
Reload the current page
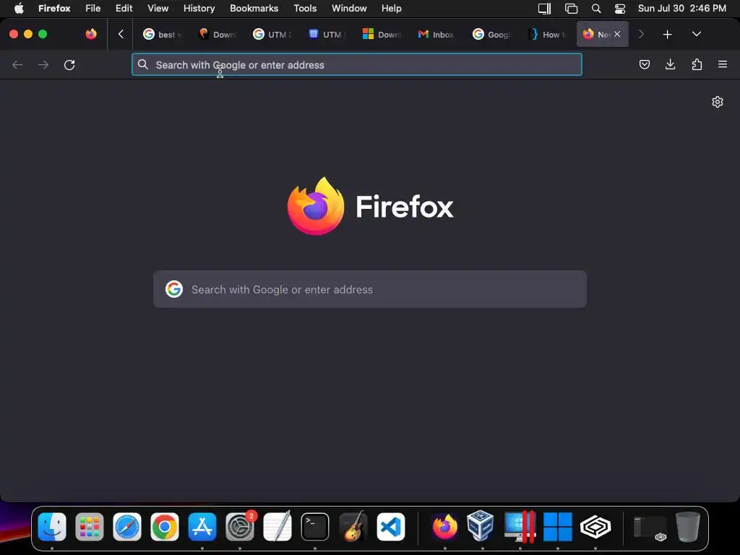[69, 64]
